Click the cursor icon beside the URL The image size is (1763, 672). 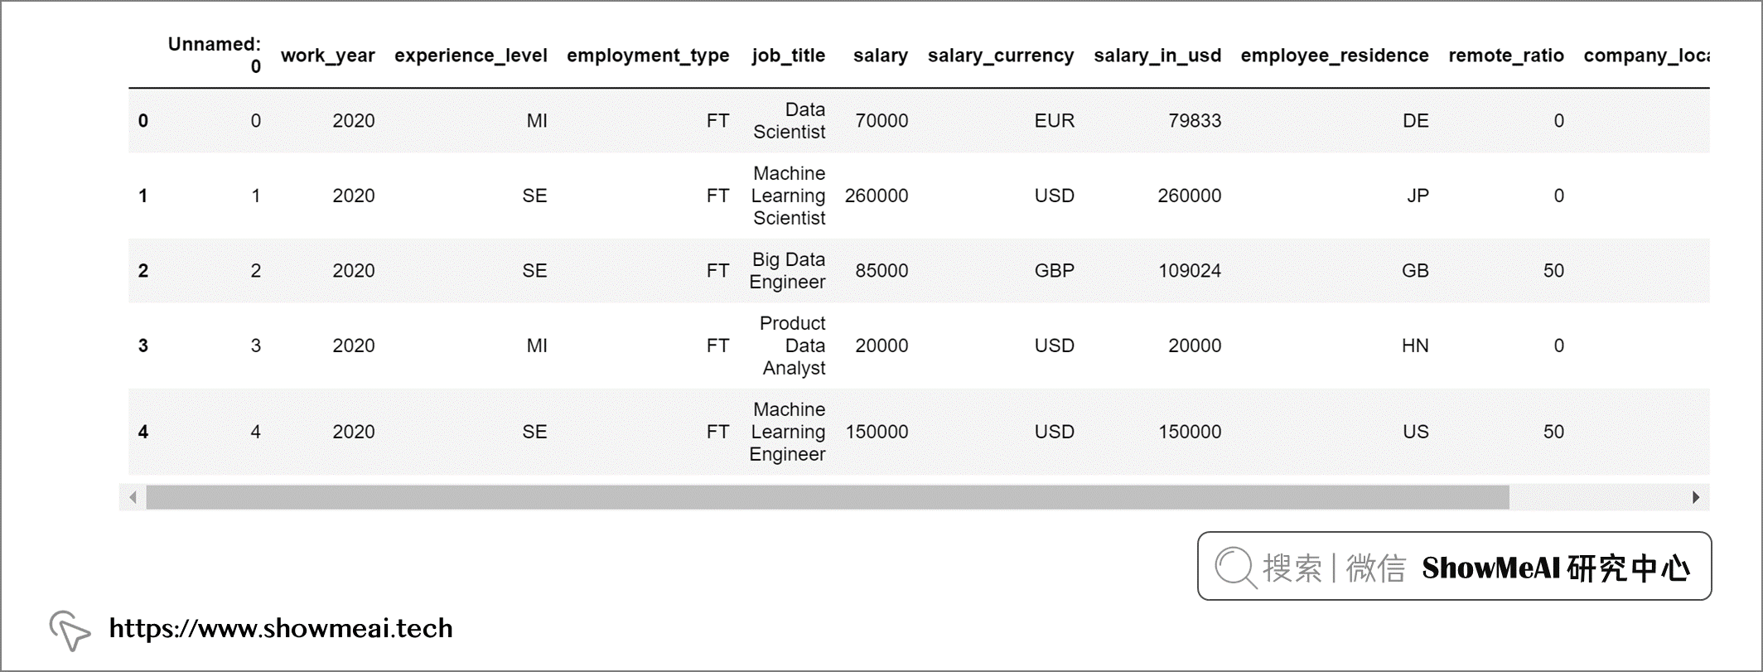[x=70, y=631]
